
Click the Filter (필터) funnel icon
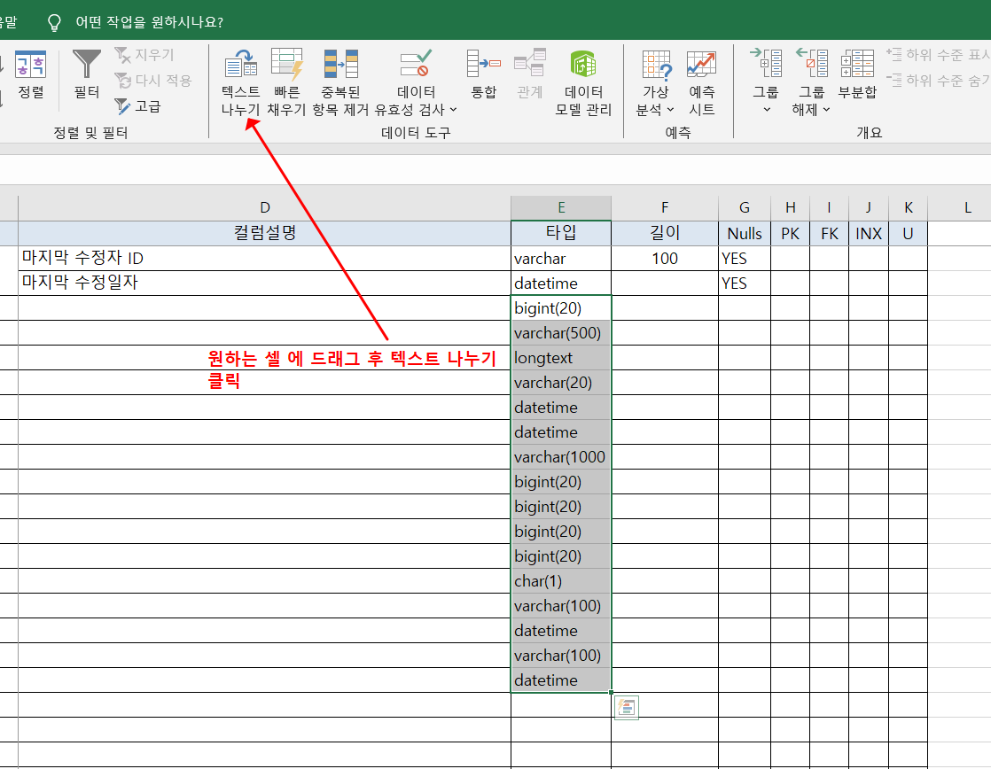click(x=87, y=64)
